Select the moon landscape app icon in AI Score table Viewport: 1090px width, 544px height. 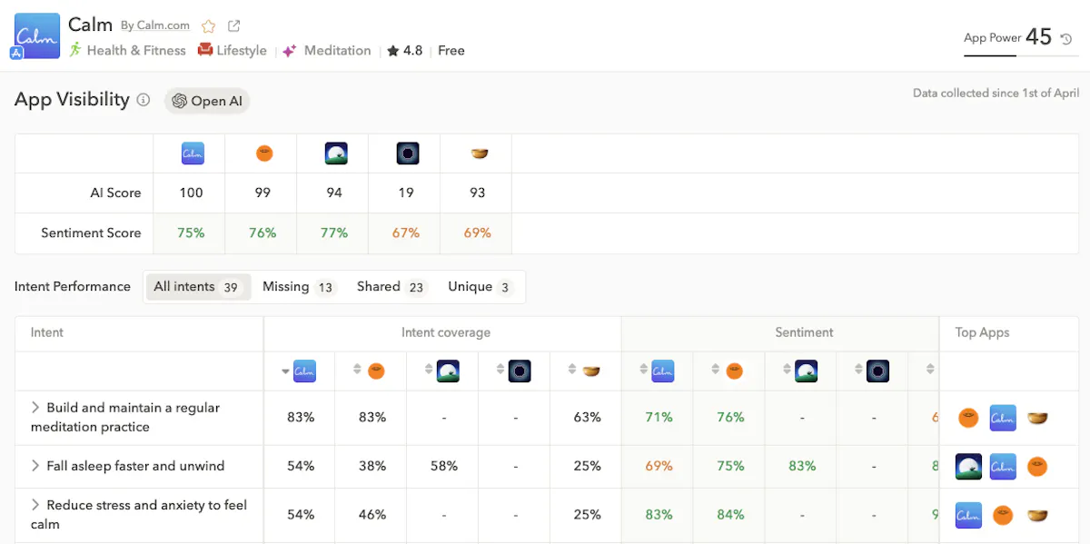[x=335, y=153]
